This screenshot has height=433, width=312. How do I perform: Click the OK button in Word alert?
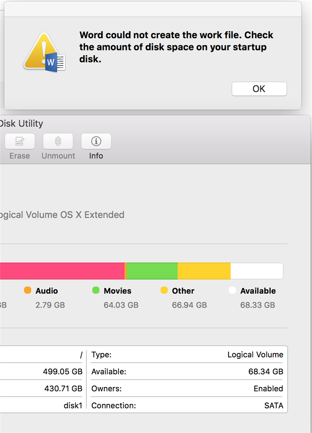tap(259, 89)
